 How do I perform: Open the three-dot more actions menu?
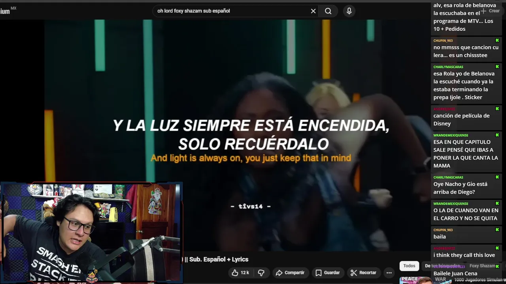(389, 273)
